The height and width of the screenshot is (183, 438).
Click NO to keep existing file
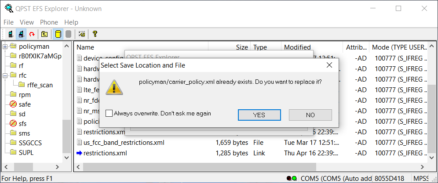pos(310,115)
